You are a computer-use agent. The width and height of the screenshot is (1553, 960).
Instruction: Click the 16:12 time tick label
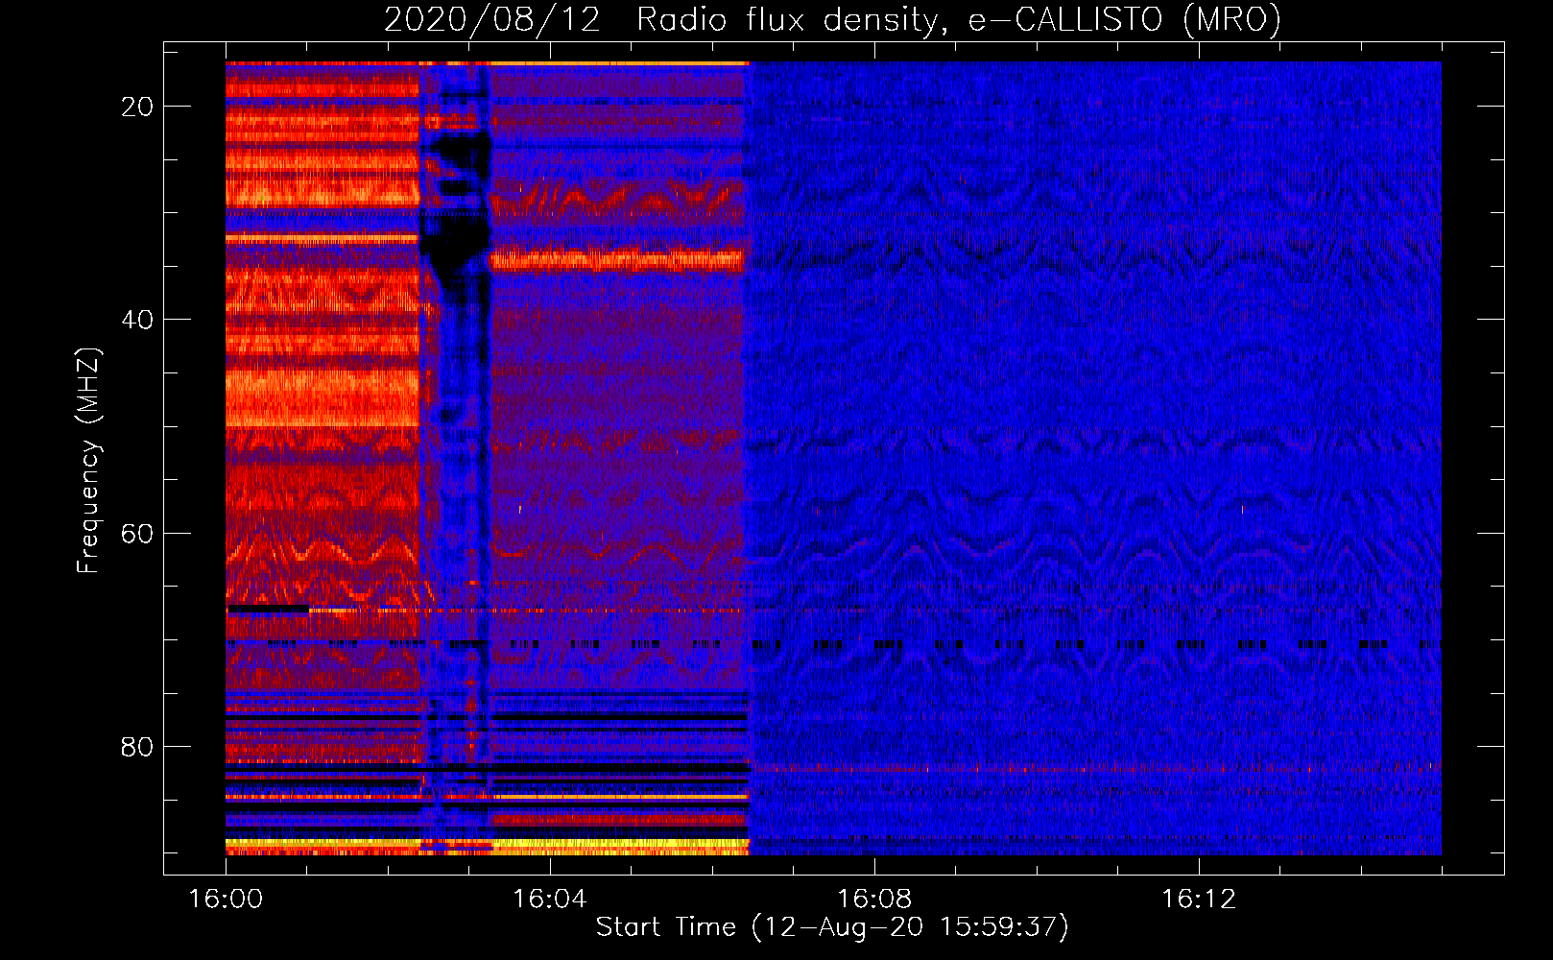(x=1199, y=900)
